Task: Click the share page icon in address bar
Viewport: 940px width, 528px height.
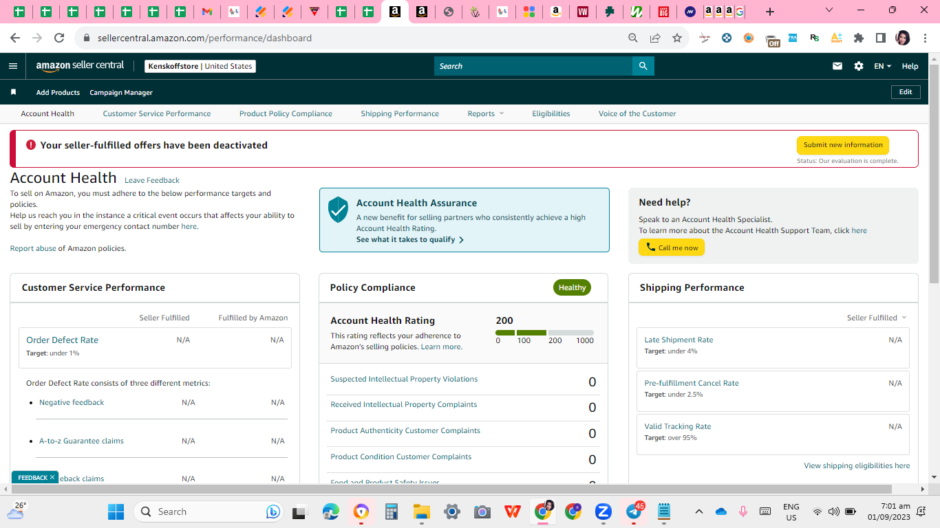Action: coord(655,38)
